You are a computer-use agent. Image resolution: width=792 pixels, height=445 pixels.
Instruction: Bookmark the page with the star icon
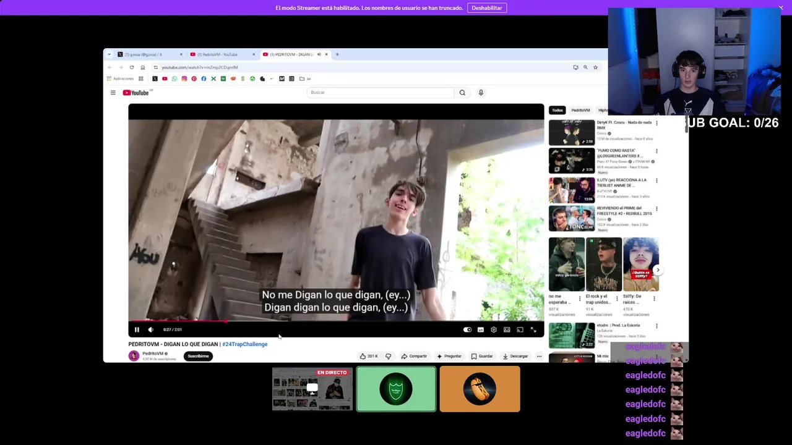[x=595, y=67]
